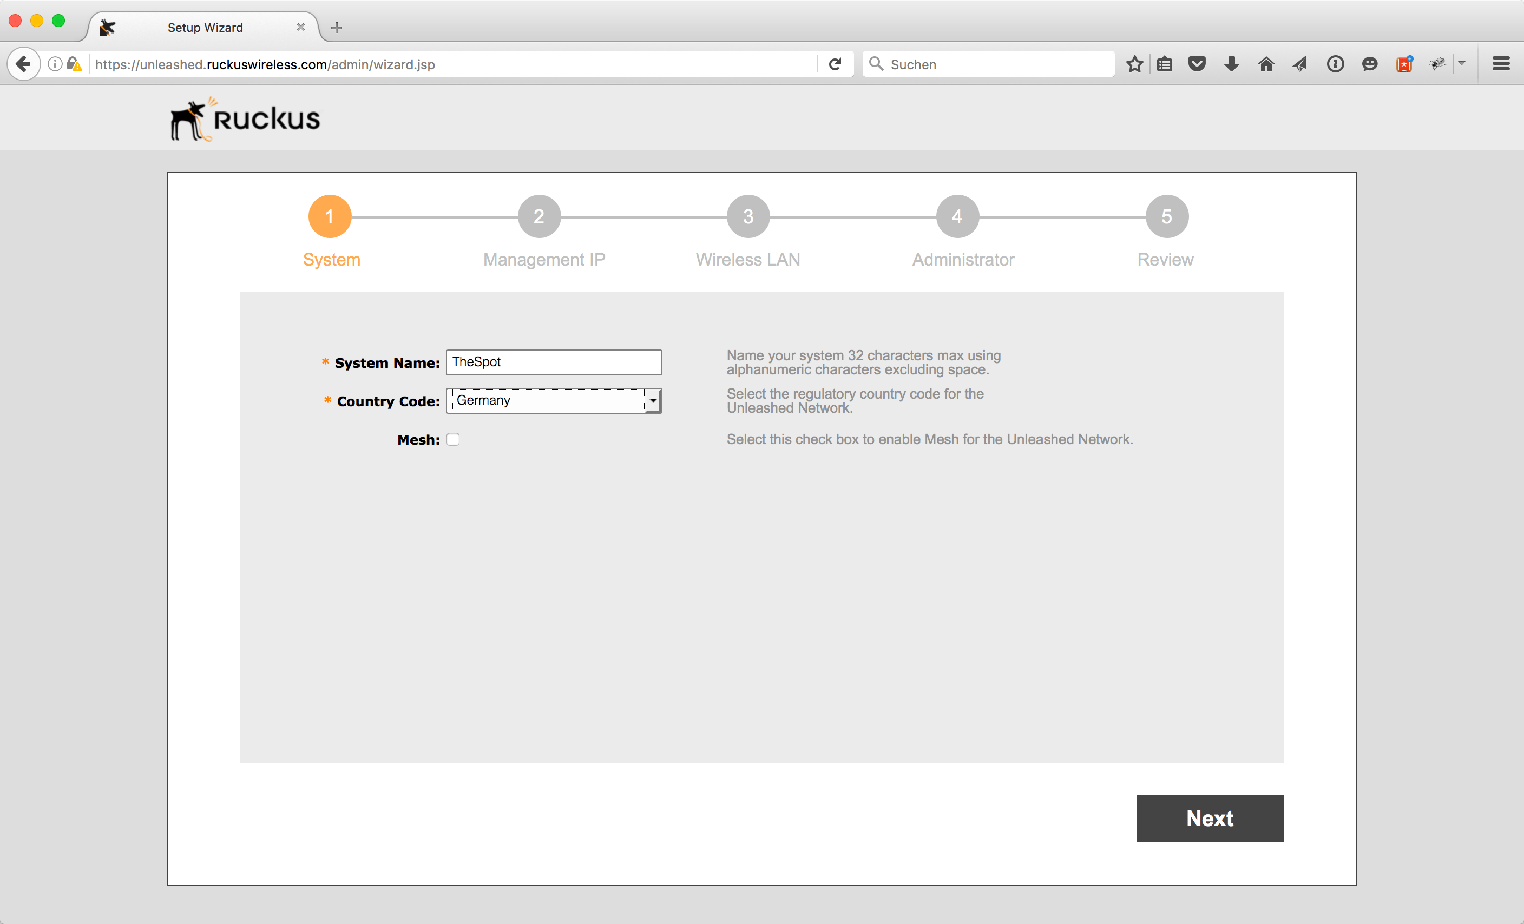Click wizard step 4 Administrator circle
The height and width of the screenshot is (924, 1524).
pos(957,216)
